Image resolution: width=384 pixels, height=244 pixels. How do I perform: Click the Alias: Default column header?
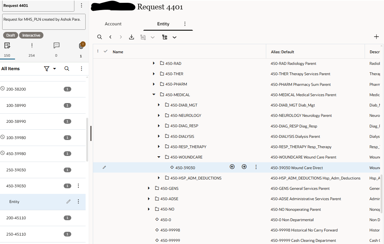[282, 52]
